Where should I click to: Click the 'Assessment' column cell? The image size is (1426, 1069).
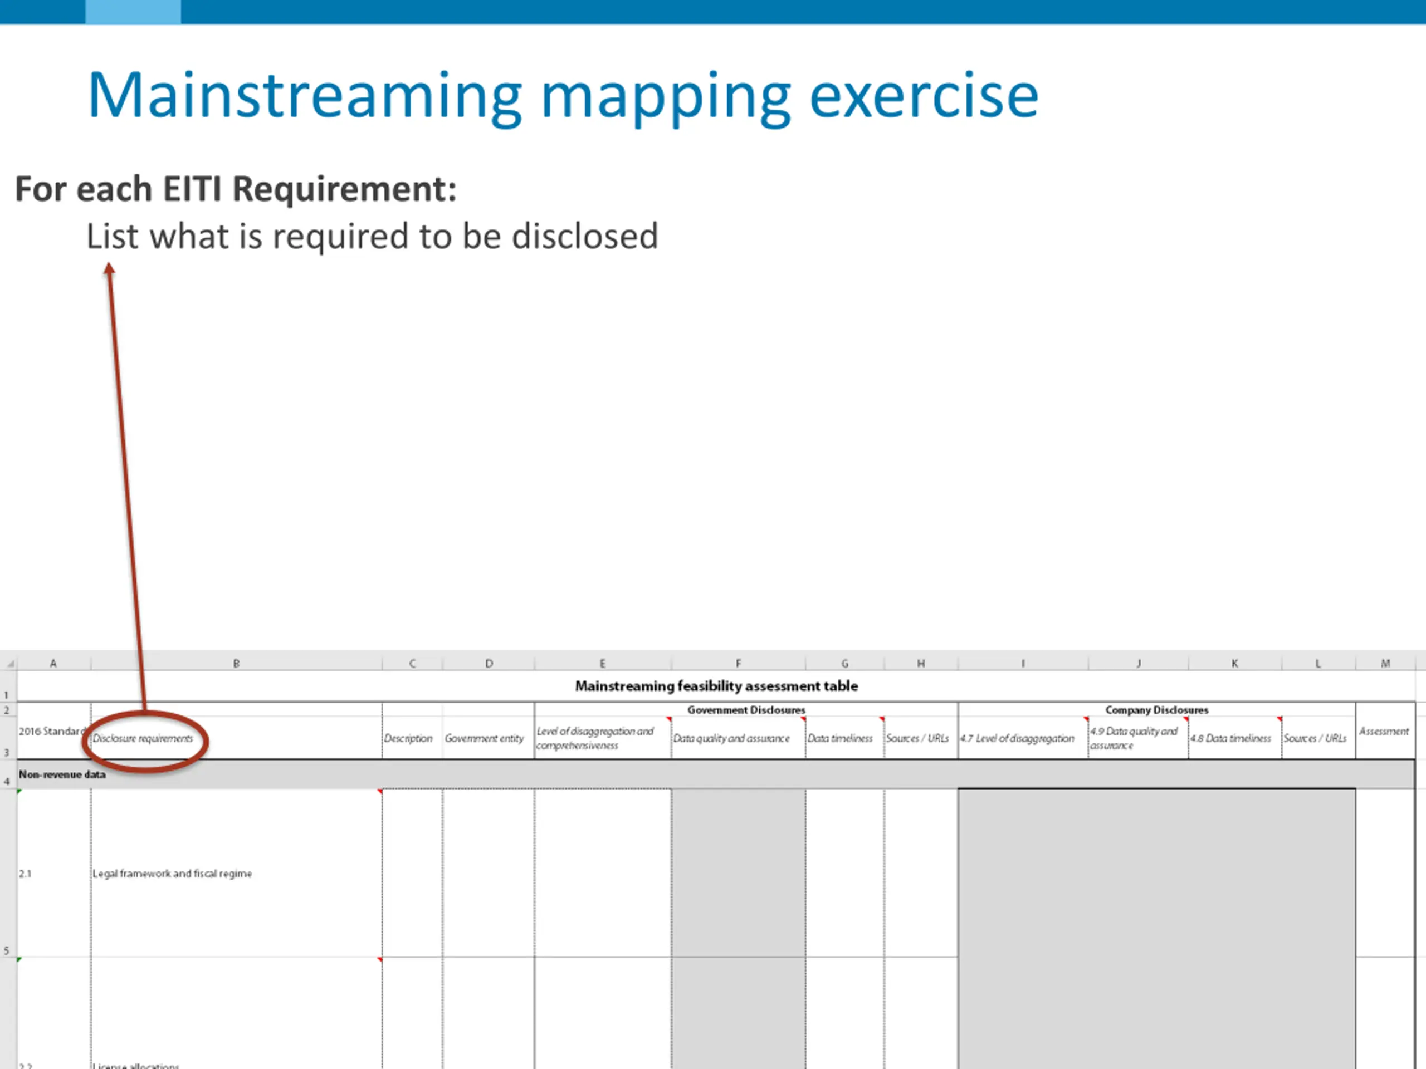[x=1384, y=732]
